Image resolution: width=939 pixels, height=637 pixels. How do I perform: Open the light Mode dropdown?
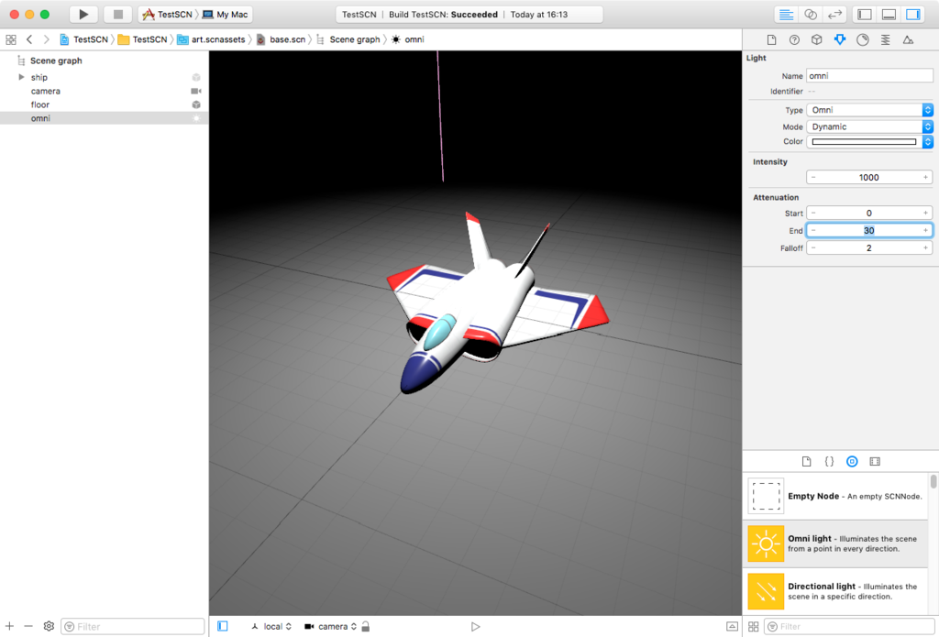[869, 126]
